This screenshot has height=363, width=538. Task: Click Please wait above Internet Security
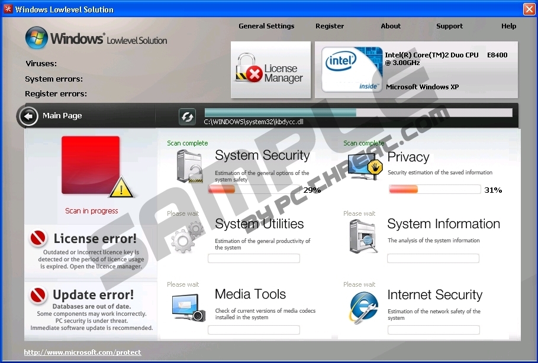(x=359, y=284)
